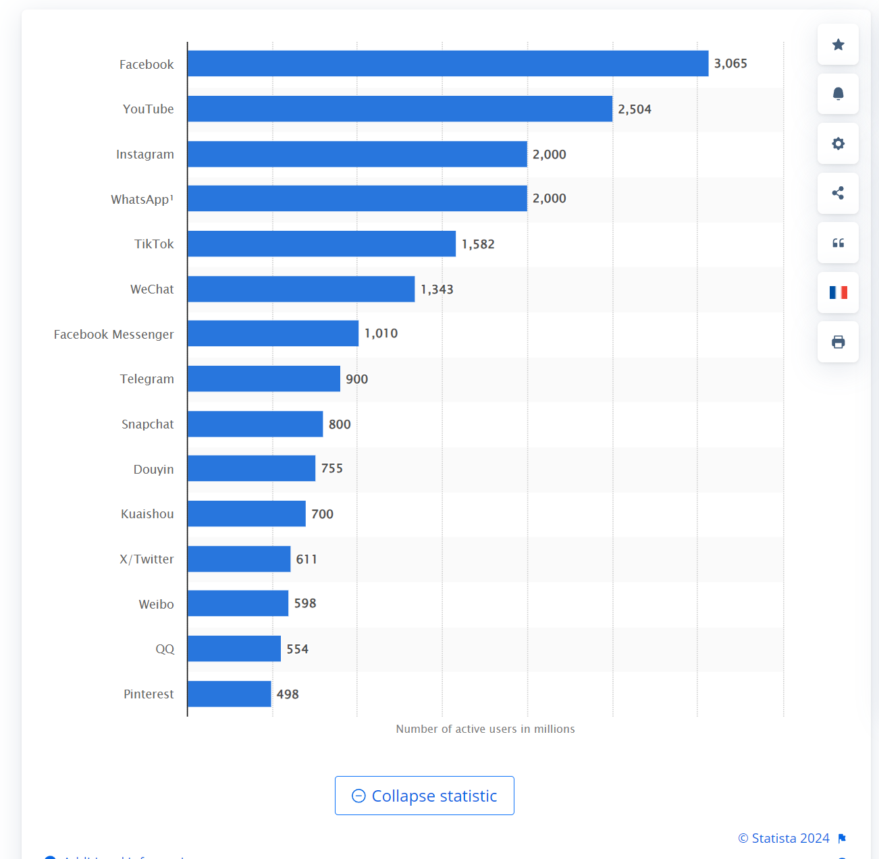
Task: Click the flag icon beside Statista 2024
Action: [842, 838]
